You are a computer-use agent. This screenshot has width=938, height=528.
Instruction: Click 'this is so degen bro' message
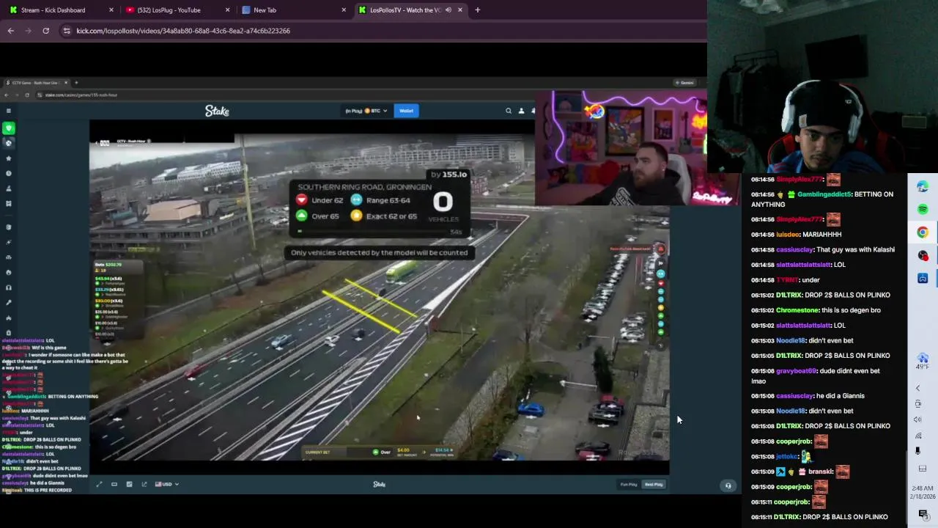[851, 310]
